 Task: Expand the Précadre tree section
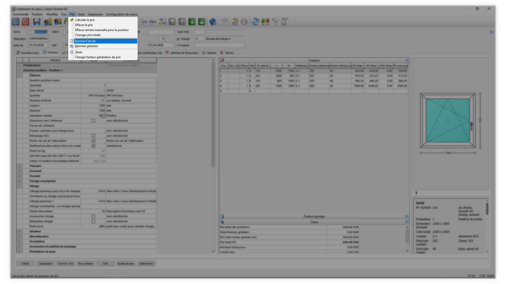pyautogui.click(x=19, y=166)
